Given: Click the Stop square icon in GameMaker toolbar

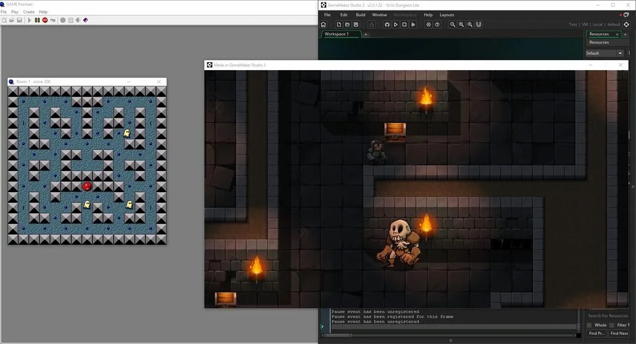Looking at the screenshot, I should tap(404, 24).
